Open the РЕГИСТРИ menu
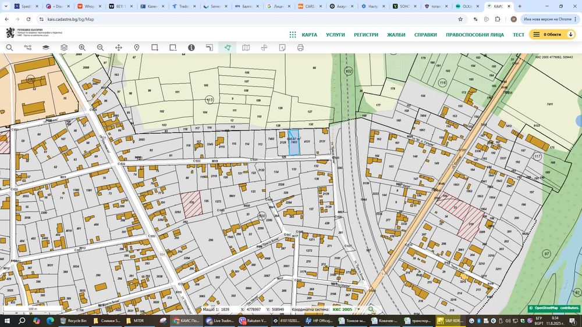Viewport: 582px width, 327px height. click(x=366, y=35)
